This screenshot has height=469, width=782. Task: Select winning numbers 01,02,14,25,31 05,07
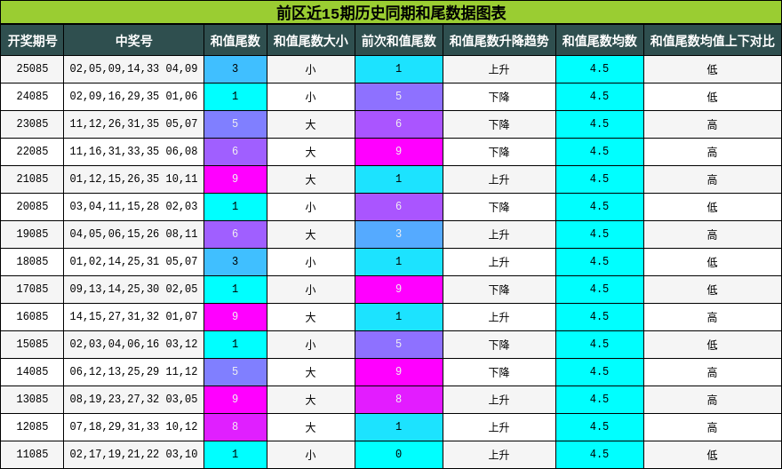point(133,261)
